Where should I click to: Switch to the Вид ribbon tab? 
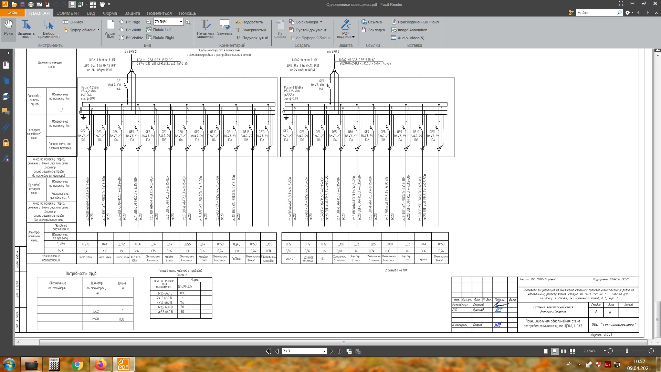pos(91,13)
